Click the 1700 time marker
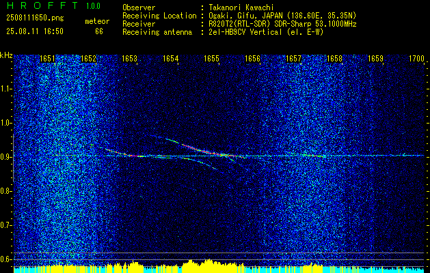 416,58
